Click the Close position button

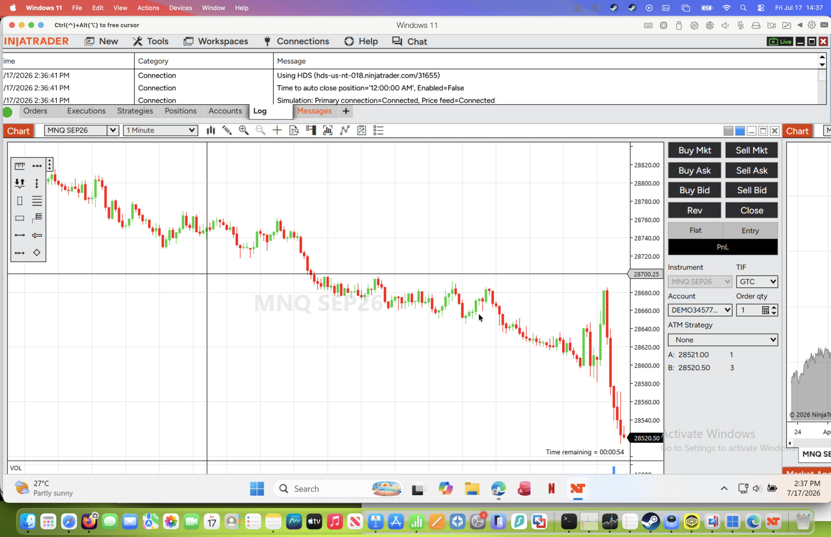point(751,210)
